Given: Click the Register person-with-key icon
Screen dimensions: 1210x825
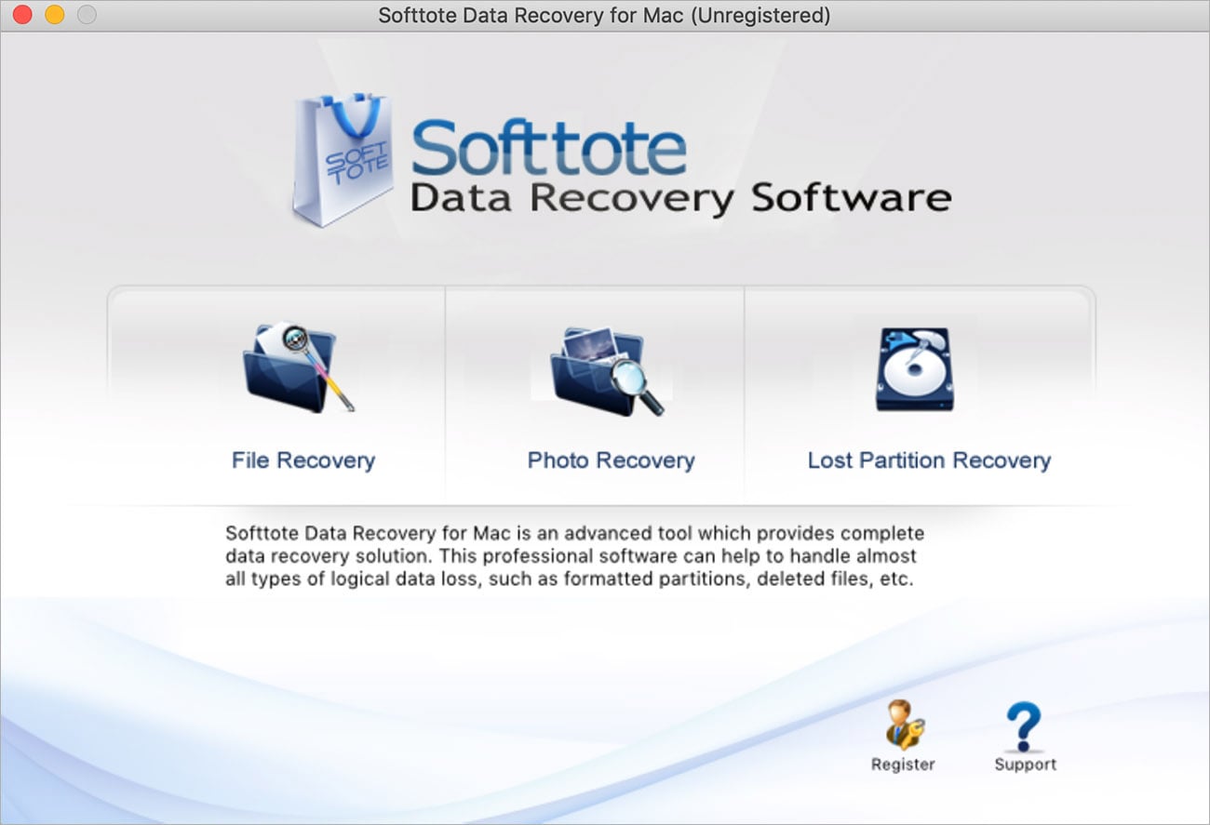Looking at the screenshot, I should click(902, 725).
